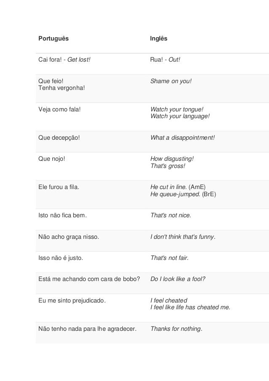Screen dimensions: 269x381
Task: Select 'Não tenho nada para lhe agradecer.'
Action: [87, 329]
